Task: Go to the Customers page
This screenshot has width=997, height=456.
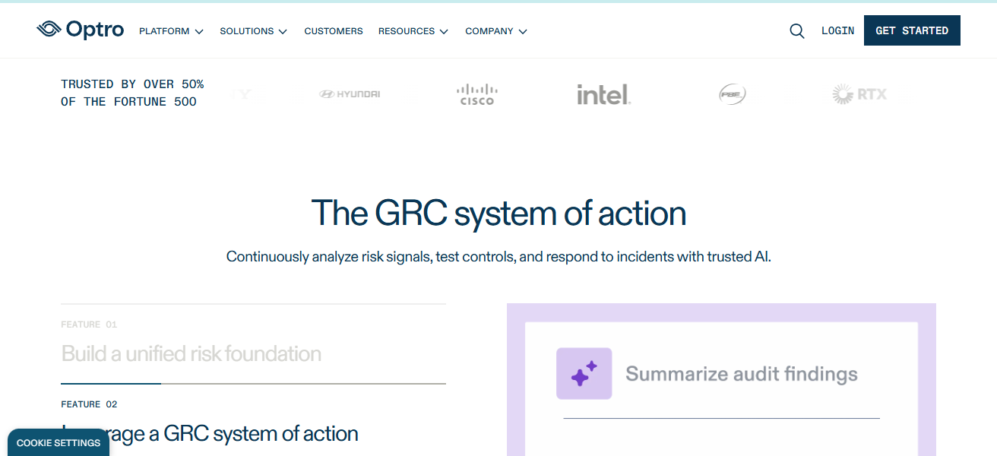Action: [334, 31]
